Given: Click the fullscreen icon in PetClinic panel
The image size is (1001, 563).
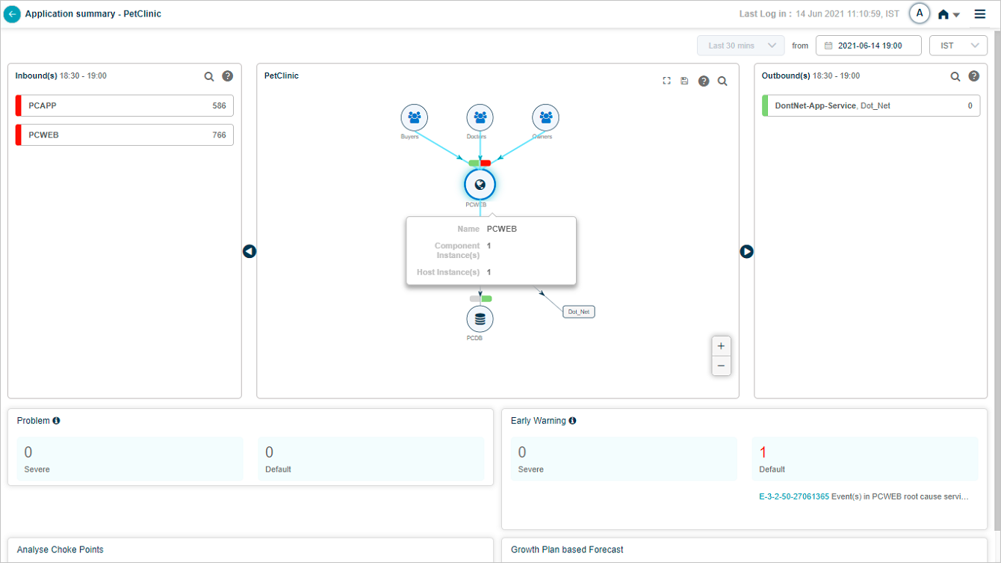Looking at the screenshot, I should (666, 81).
